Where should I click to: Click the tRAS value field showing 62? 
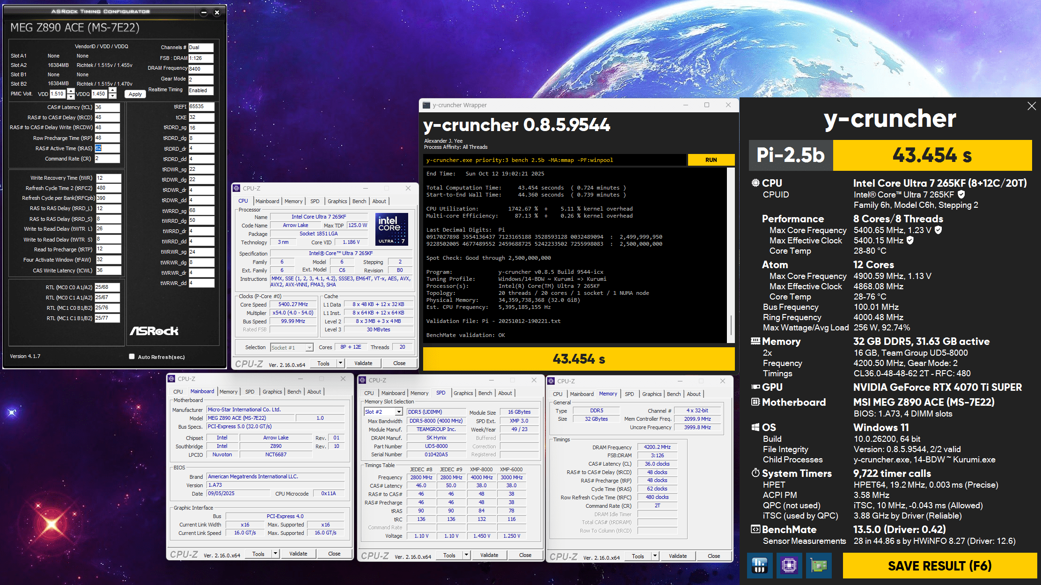(x=107, y=148)
